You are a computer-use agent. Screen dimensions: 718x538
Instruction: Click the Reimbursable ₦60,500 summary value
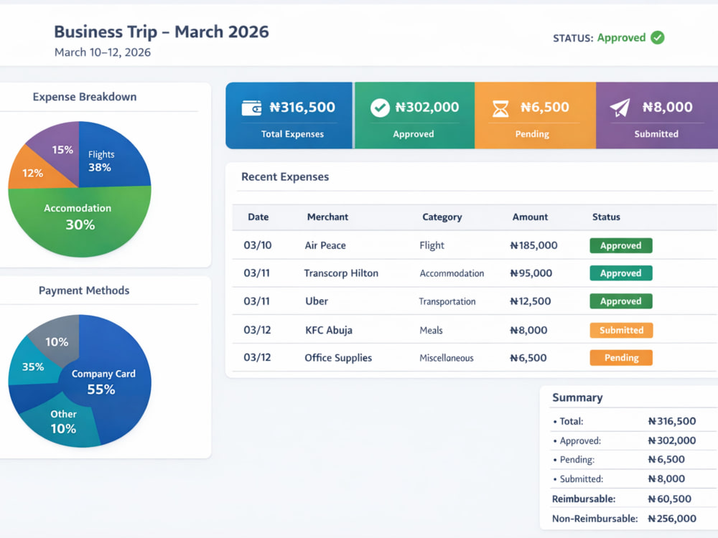pos(669,499)
